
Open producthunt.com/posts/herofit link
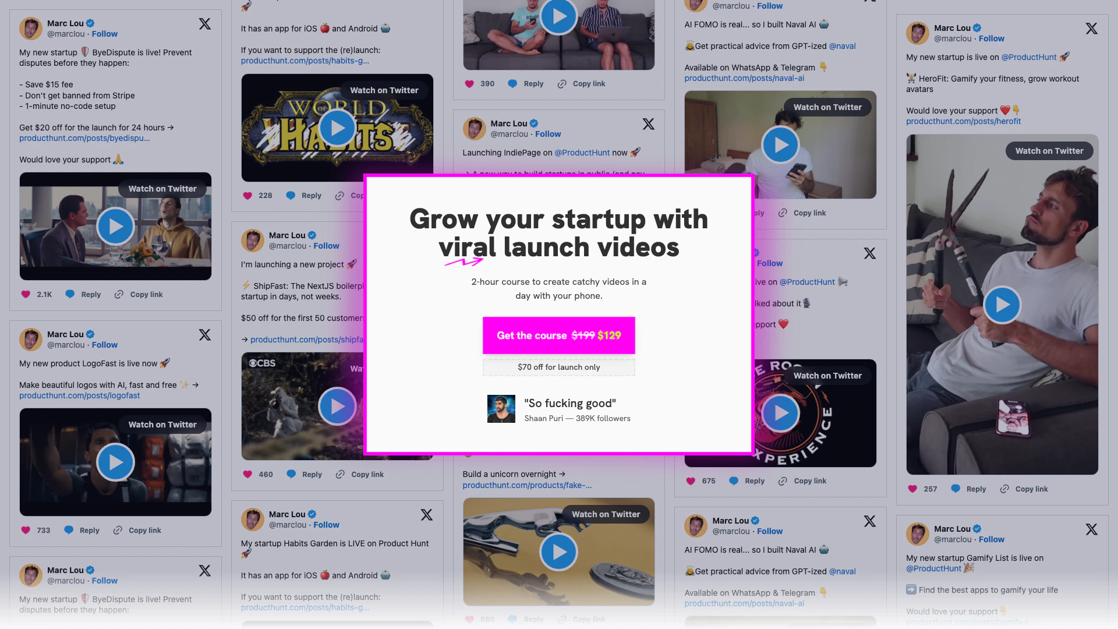963,121
